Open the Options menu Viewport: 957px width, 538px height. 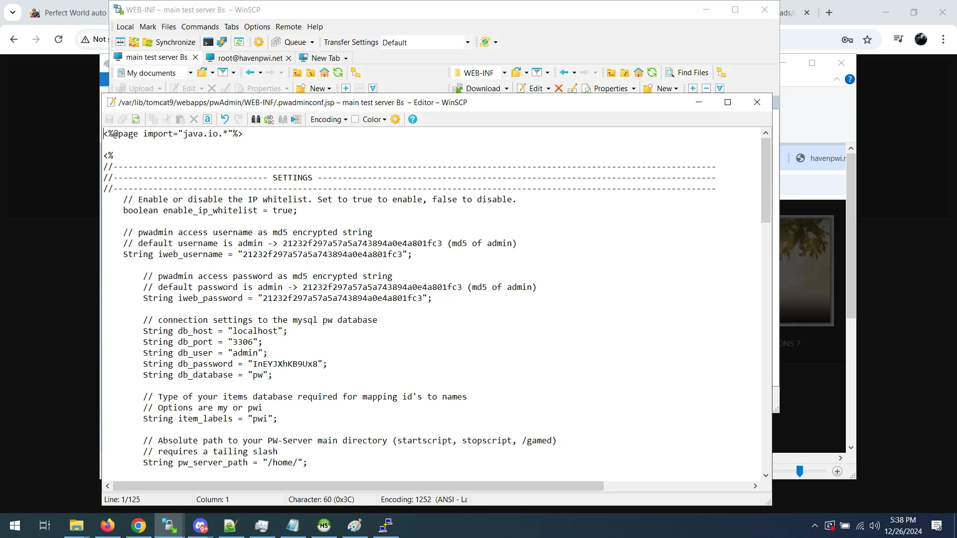click(x=257, y=27)
